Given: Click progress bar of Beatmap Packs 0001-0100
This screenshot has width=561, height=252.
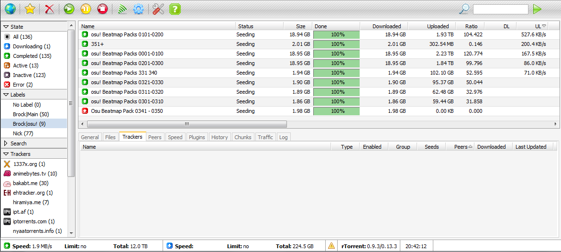Looking at the screenshot, I should coord(337,54).
